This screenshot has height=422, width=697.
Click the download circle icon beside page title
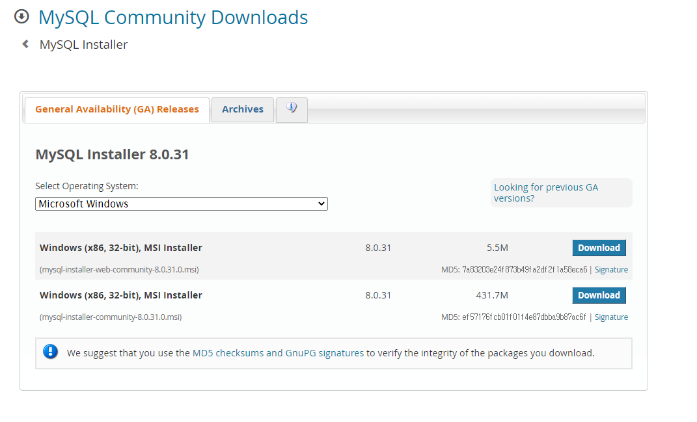click(x=21, y=17)
